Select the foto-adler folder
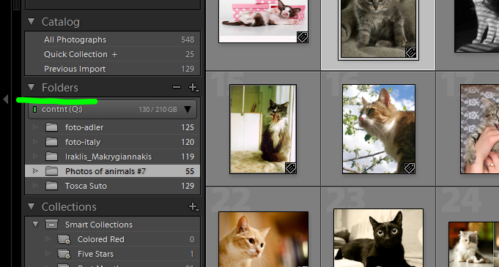Image resolution: width=499 pixels, height=267 pixels. coord(112,127)
